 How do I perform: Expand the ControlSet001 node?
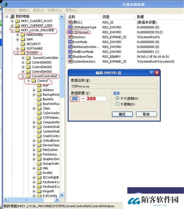coord(23,62)
